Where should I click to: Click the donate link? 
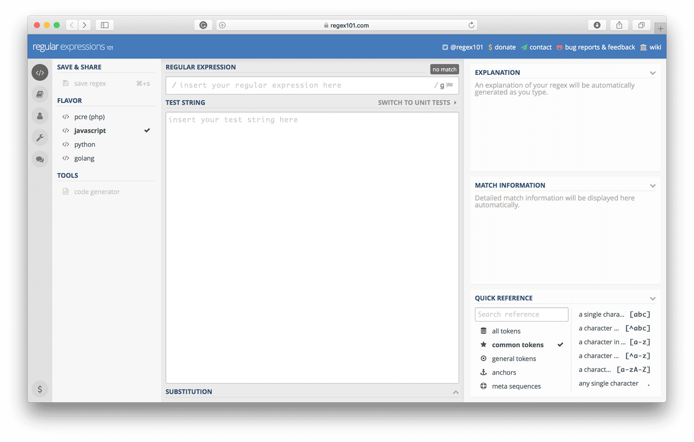[505, 47]
